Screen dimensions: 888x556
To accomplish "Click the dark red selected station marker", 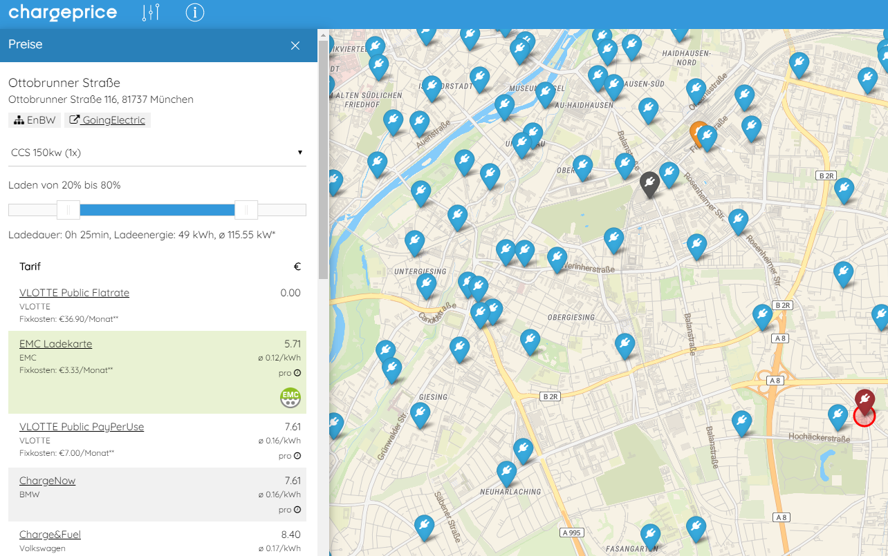I will pyautogui.click(x=864, y=401).
